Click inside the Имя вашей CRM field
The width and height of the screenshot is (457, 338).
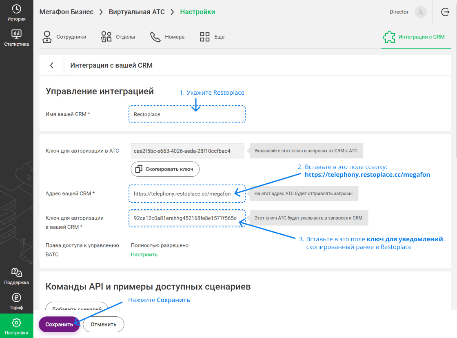(x=186, y=114)
